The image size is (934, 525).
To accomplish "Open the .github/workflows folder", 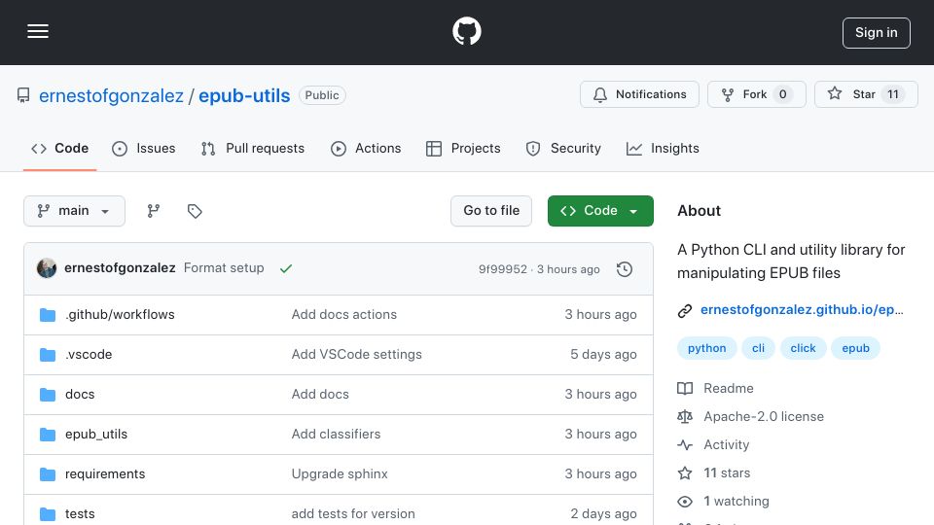I will [x=120, y=314].
